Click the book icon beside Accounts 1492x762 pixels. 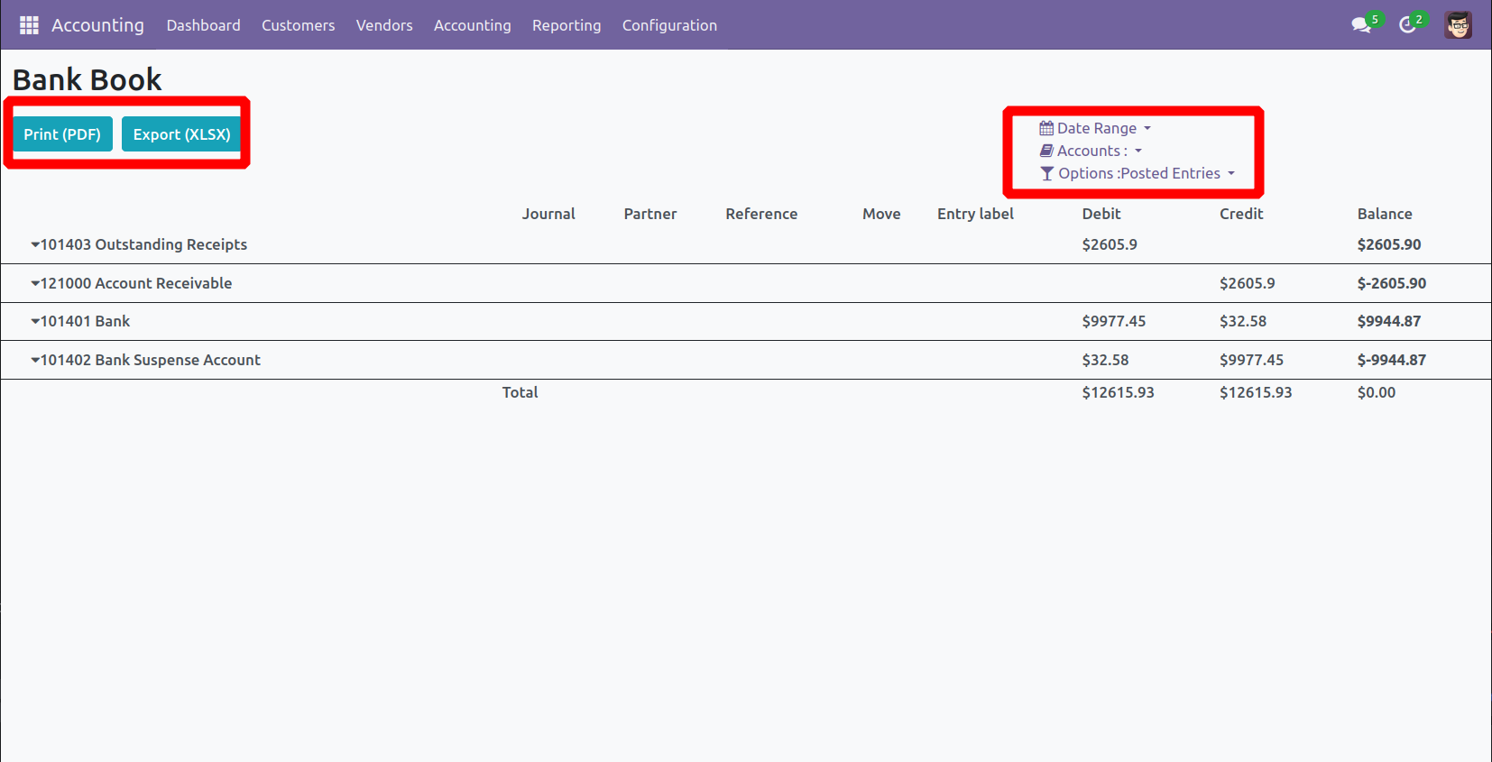point(1046,151)
